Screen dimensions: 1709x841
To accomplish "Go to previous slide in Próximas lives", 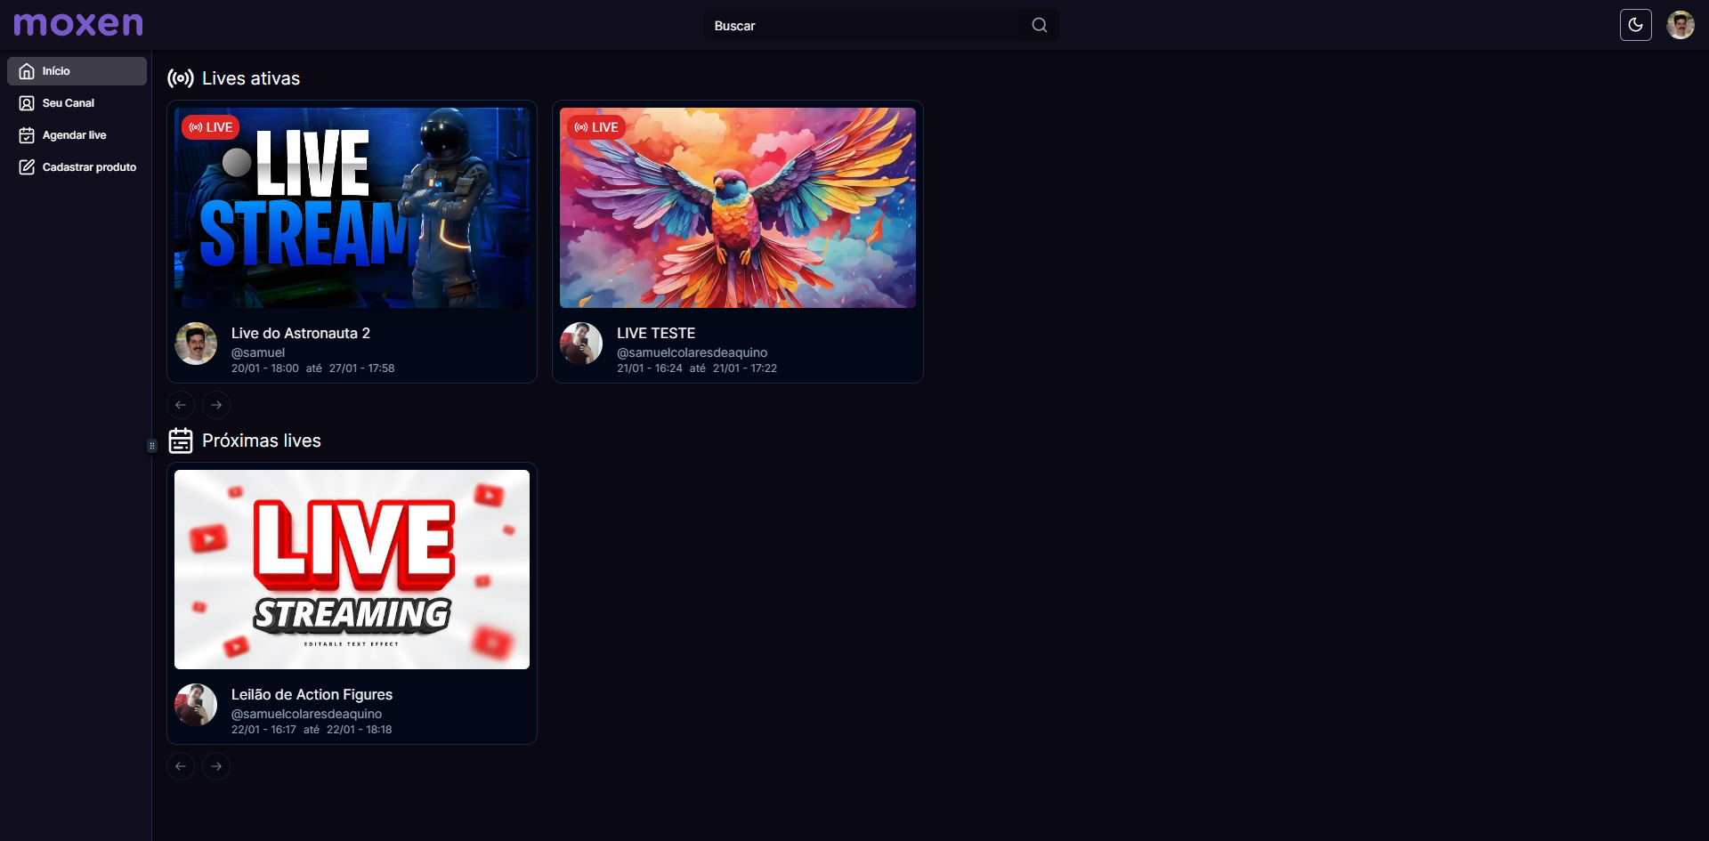I will click(x=181, y=766).
